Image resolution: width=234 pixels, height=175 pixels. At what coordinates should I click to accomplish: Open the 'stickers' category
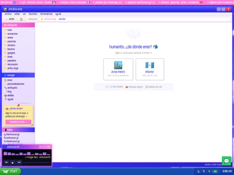tap(10, 45)
